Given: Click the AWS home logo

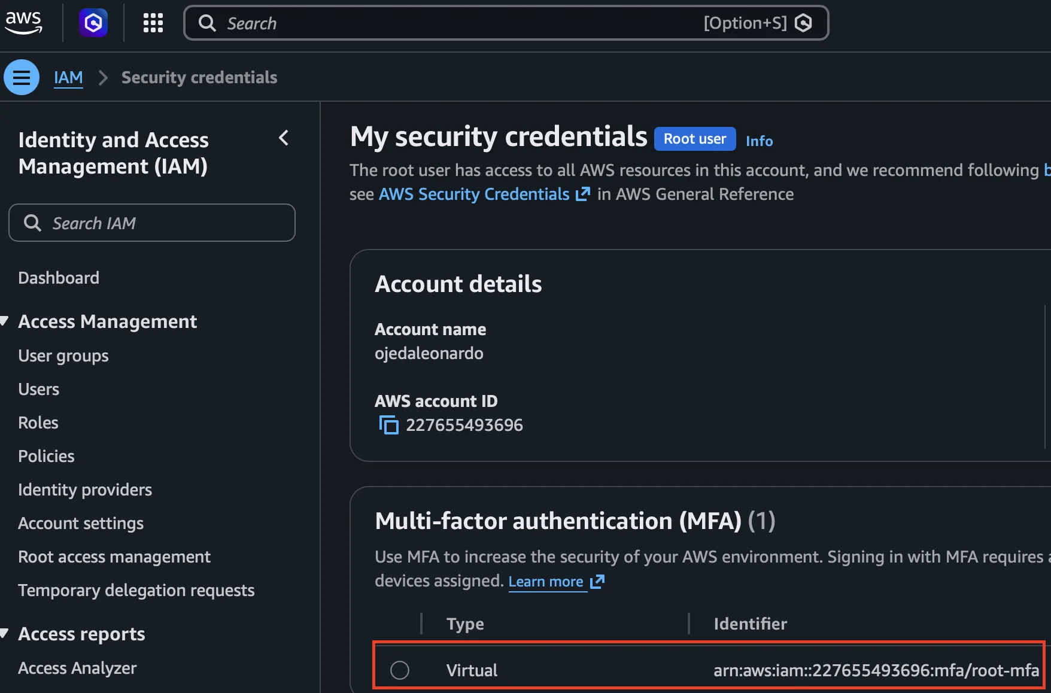Looking at the screenshot, I should [x=23, y=23].
